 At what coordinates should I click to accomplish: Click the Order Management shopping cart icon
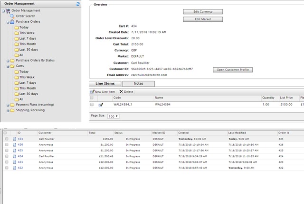tap(7, 10)
